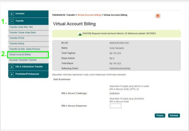The image size is (189, 131).
Task: Click the green success triangle icon
Action: (80, 34)
